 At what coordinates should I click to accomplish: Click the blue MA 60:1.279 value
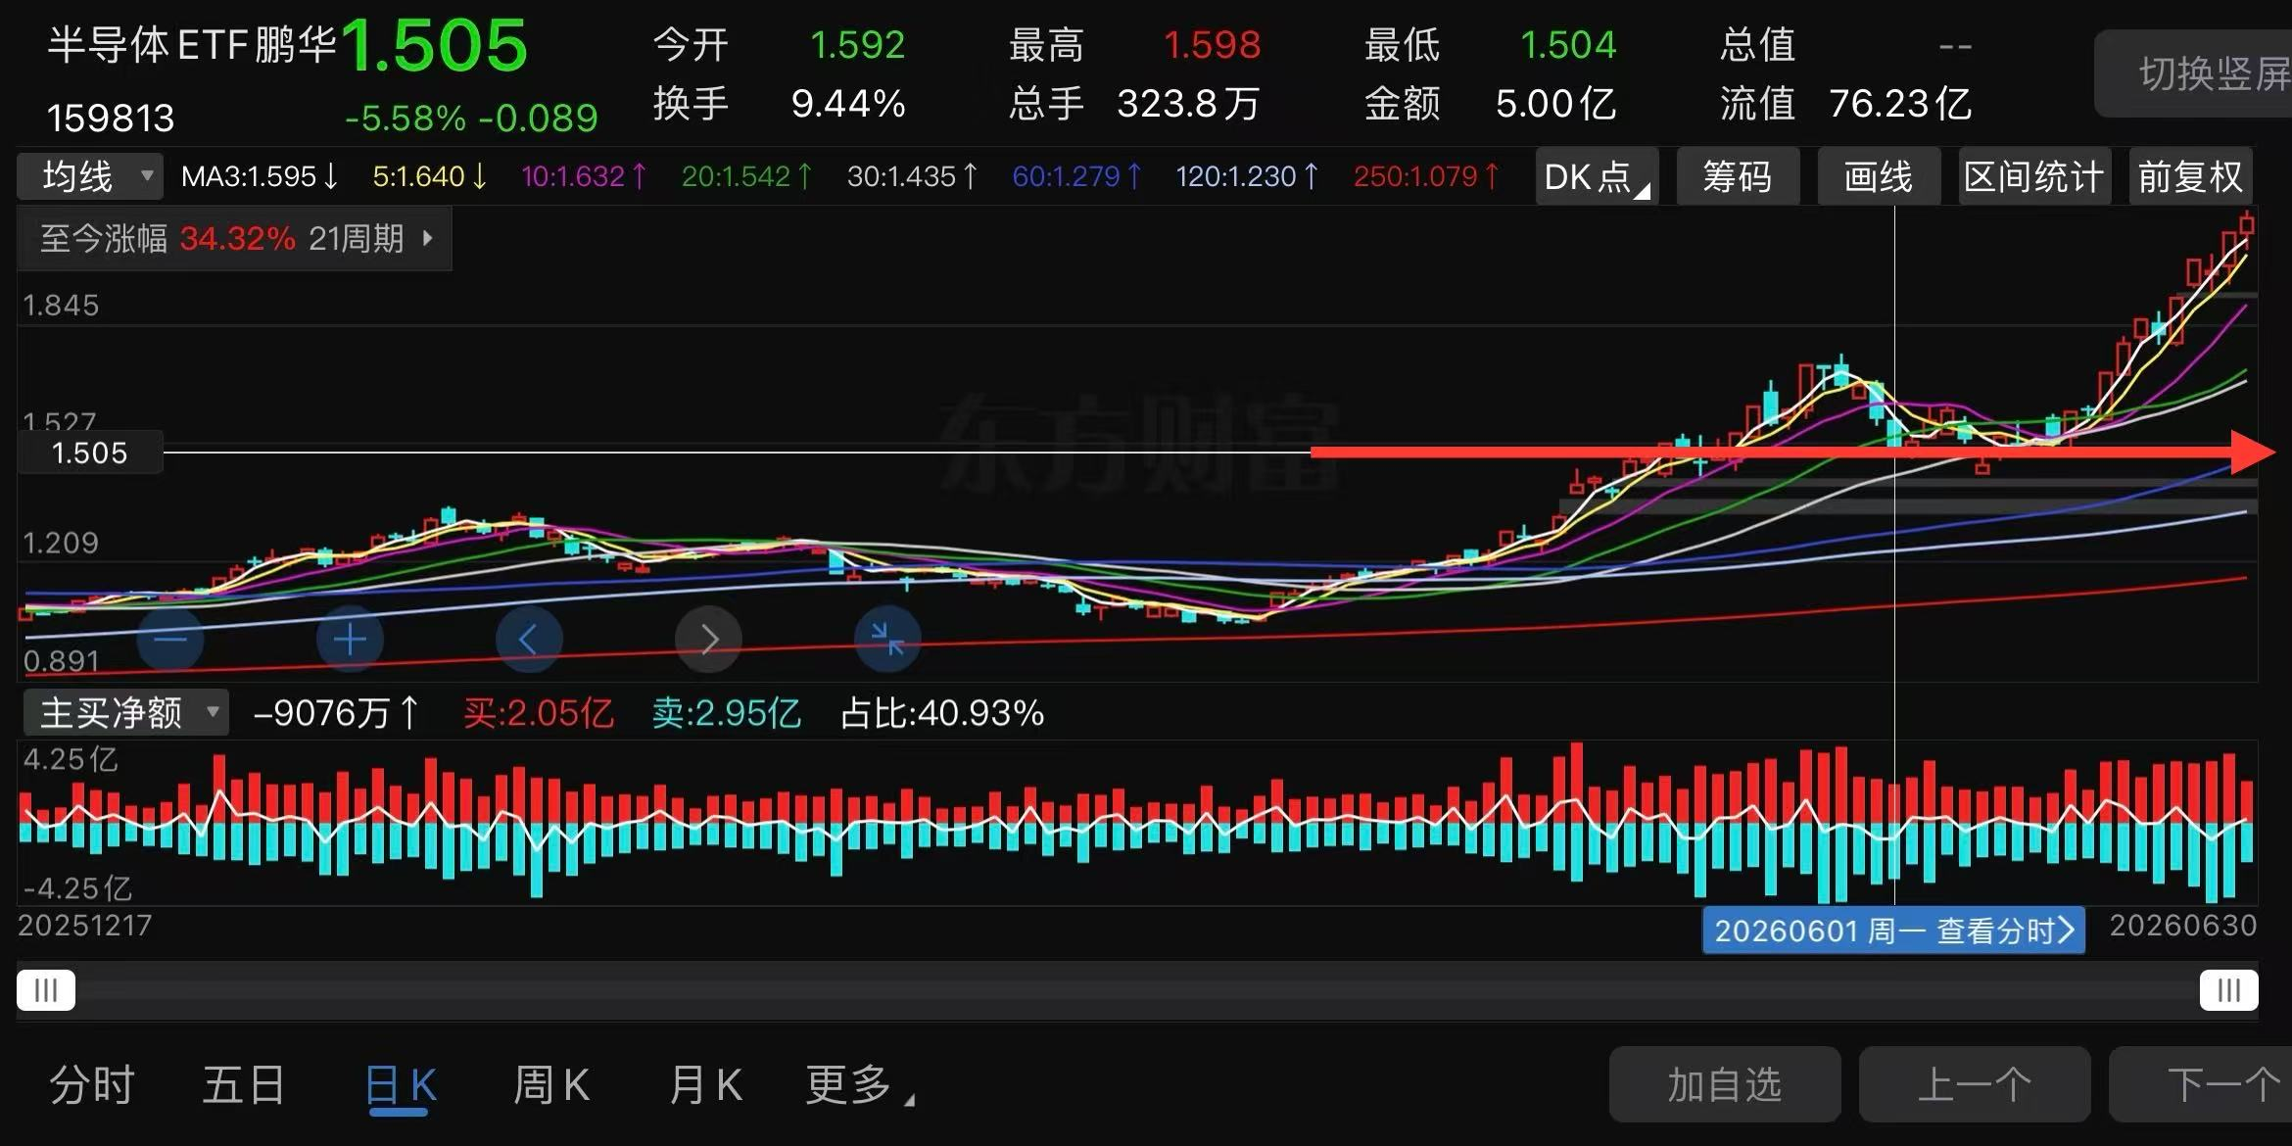pyautogui.click(x=1076, y=176)
